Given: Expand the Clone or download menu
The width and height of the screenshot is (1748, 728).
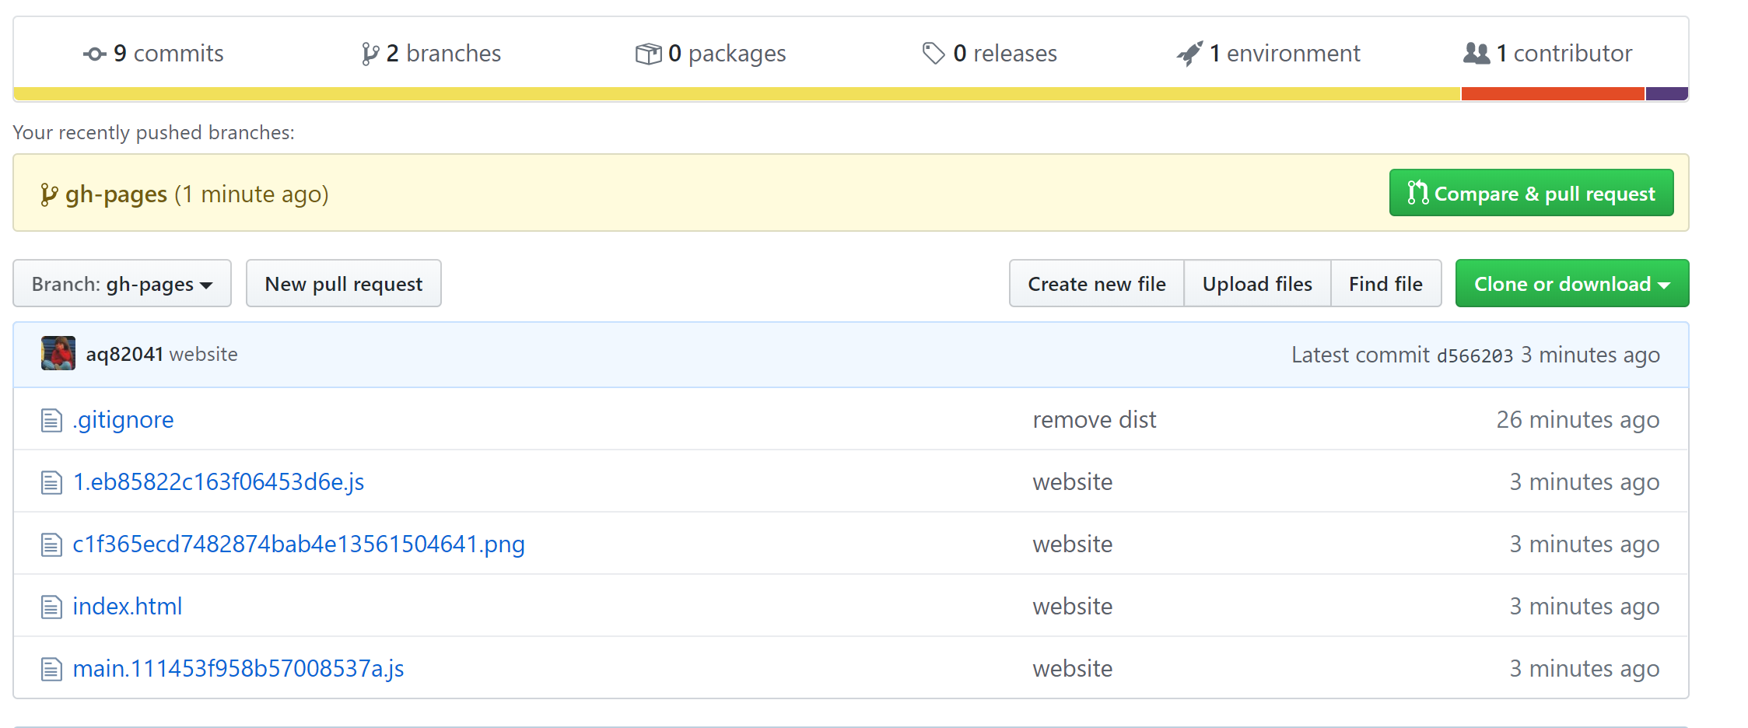Looking at the screenshot, I should (x=1571, y=284).
